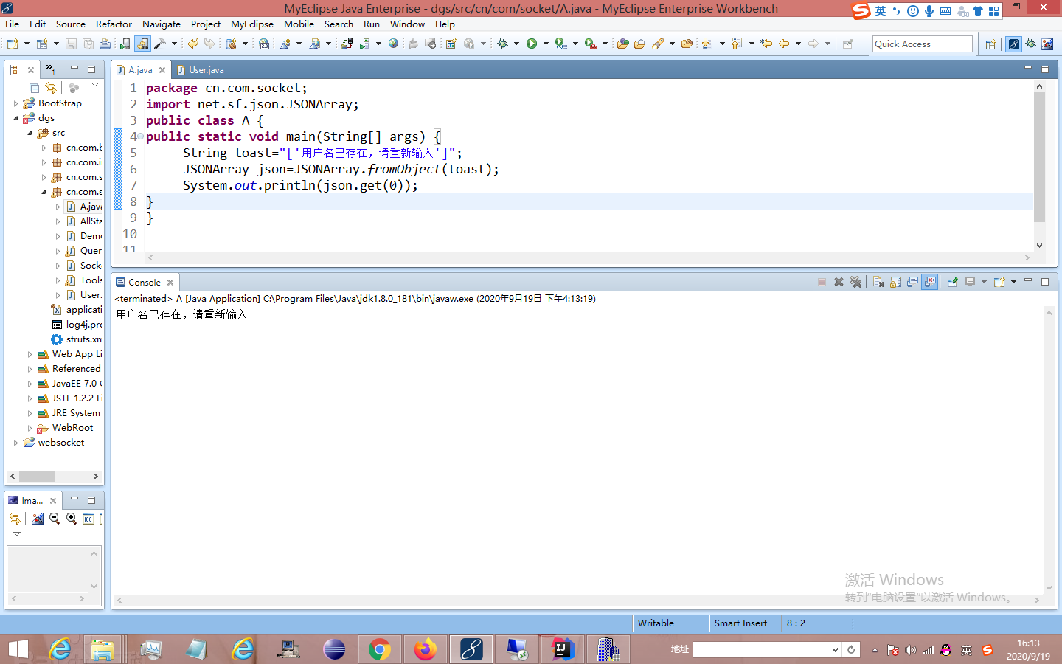
Task: Expand the JRE System library
Action: (30, 413)
